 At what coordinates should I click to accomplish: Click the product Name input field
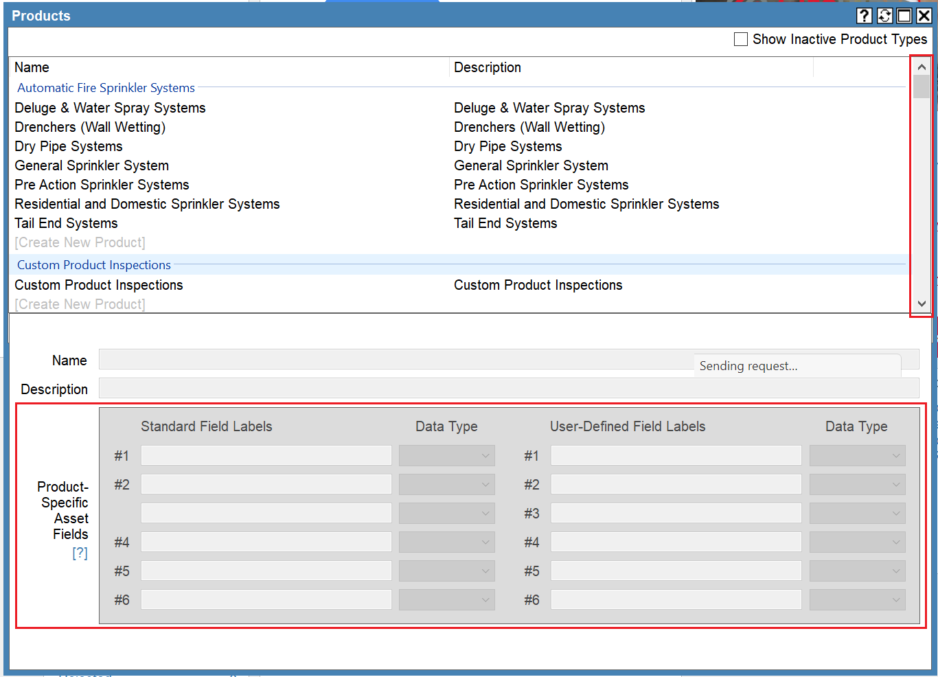[x=509, y=360]
